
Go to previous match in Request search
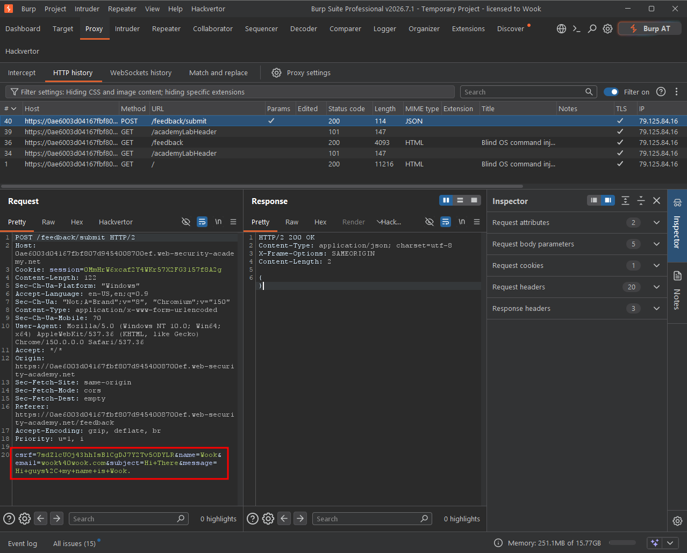41,519
